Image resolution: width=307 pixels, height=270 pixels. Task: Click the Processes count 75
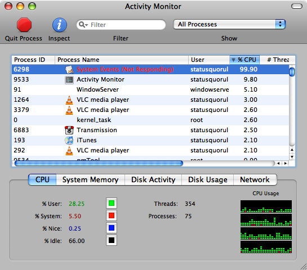click(x=188, y=216)
